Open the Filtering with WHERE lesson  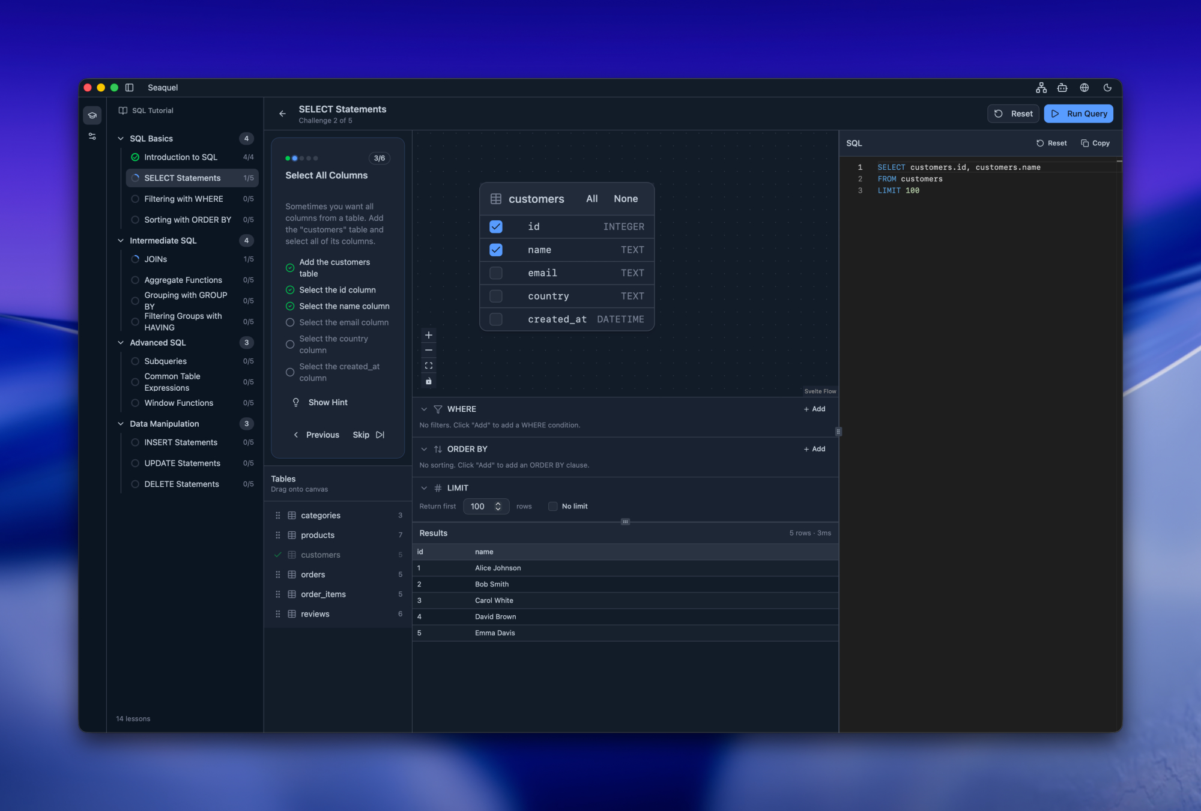pyautogui.click(x=183, y=199)
